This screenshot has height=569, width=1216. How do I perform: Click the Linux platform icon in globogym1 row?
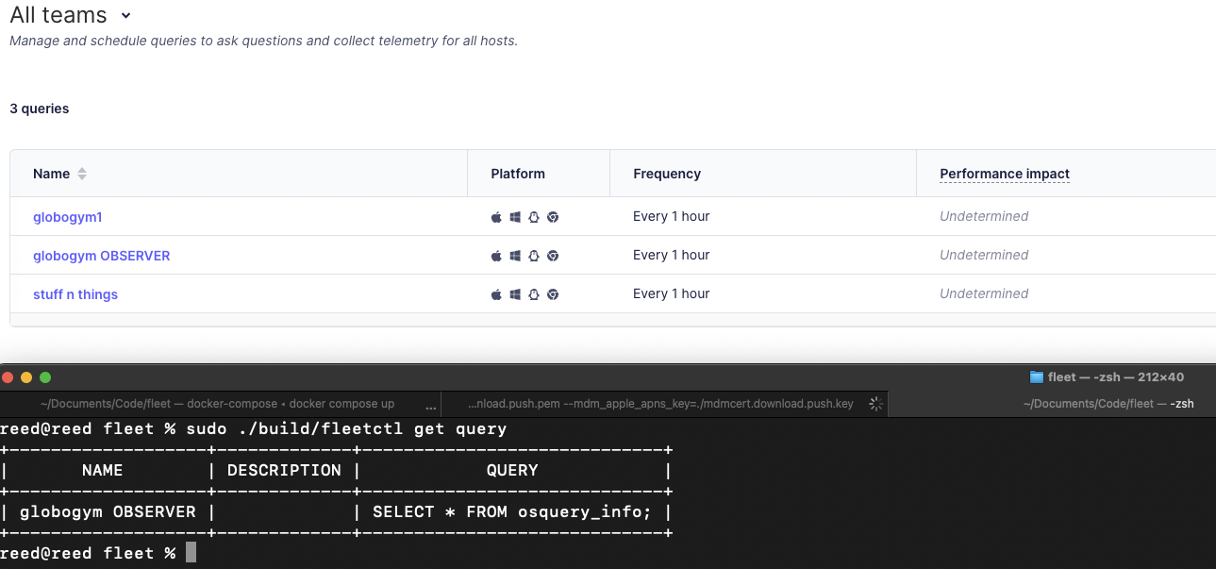pos(534,217)
